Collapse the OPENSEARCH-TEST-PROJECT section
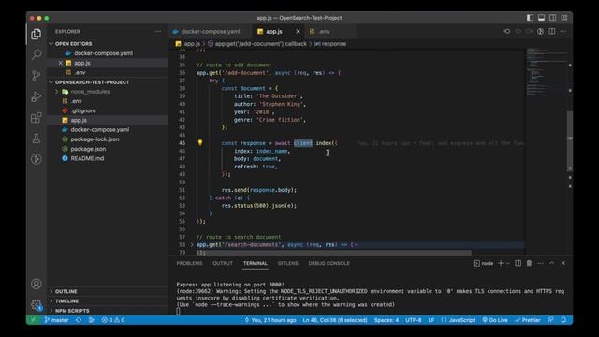 92,82
